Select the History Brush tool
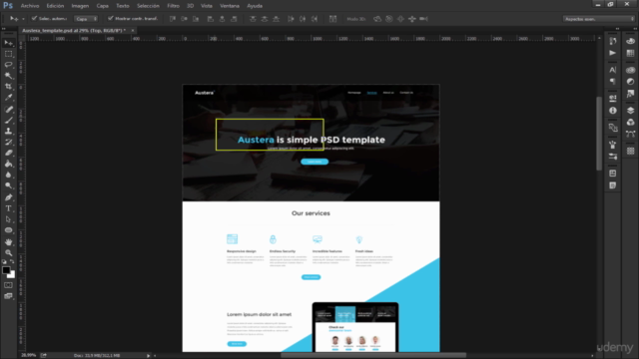Screen dimensions: 639x359 click(9, 142)
